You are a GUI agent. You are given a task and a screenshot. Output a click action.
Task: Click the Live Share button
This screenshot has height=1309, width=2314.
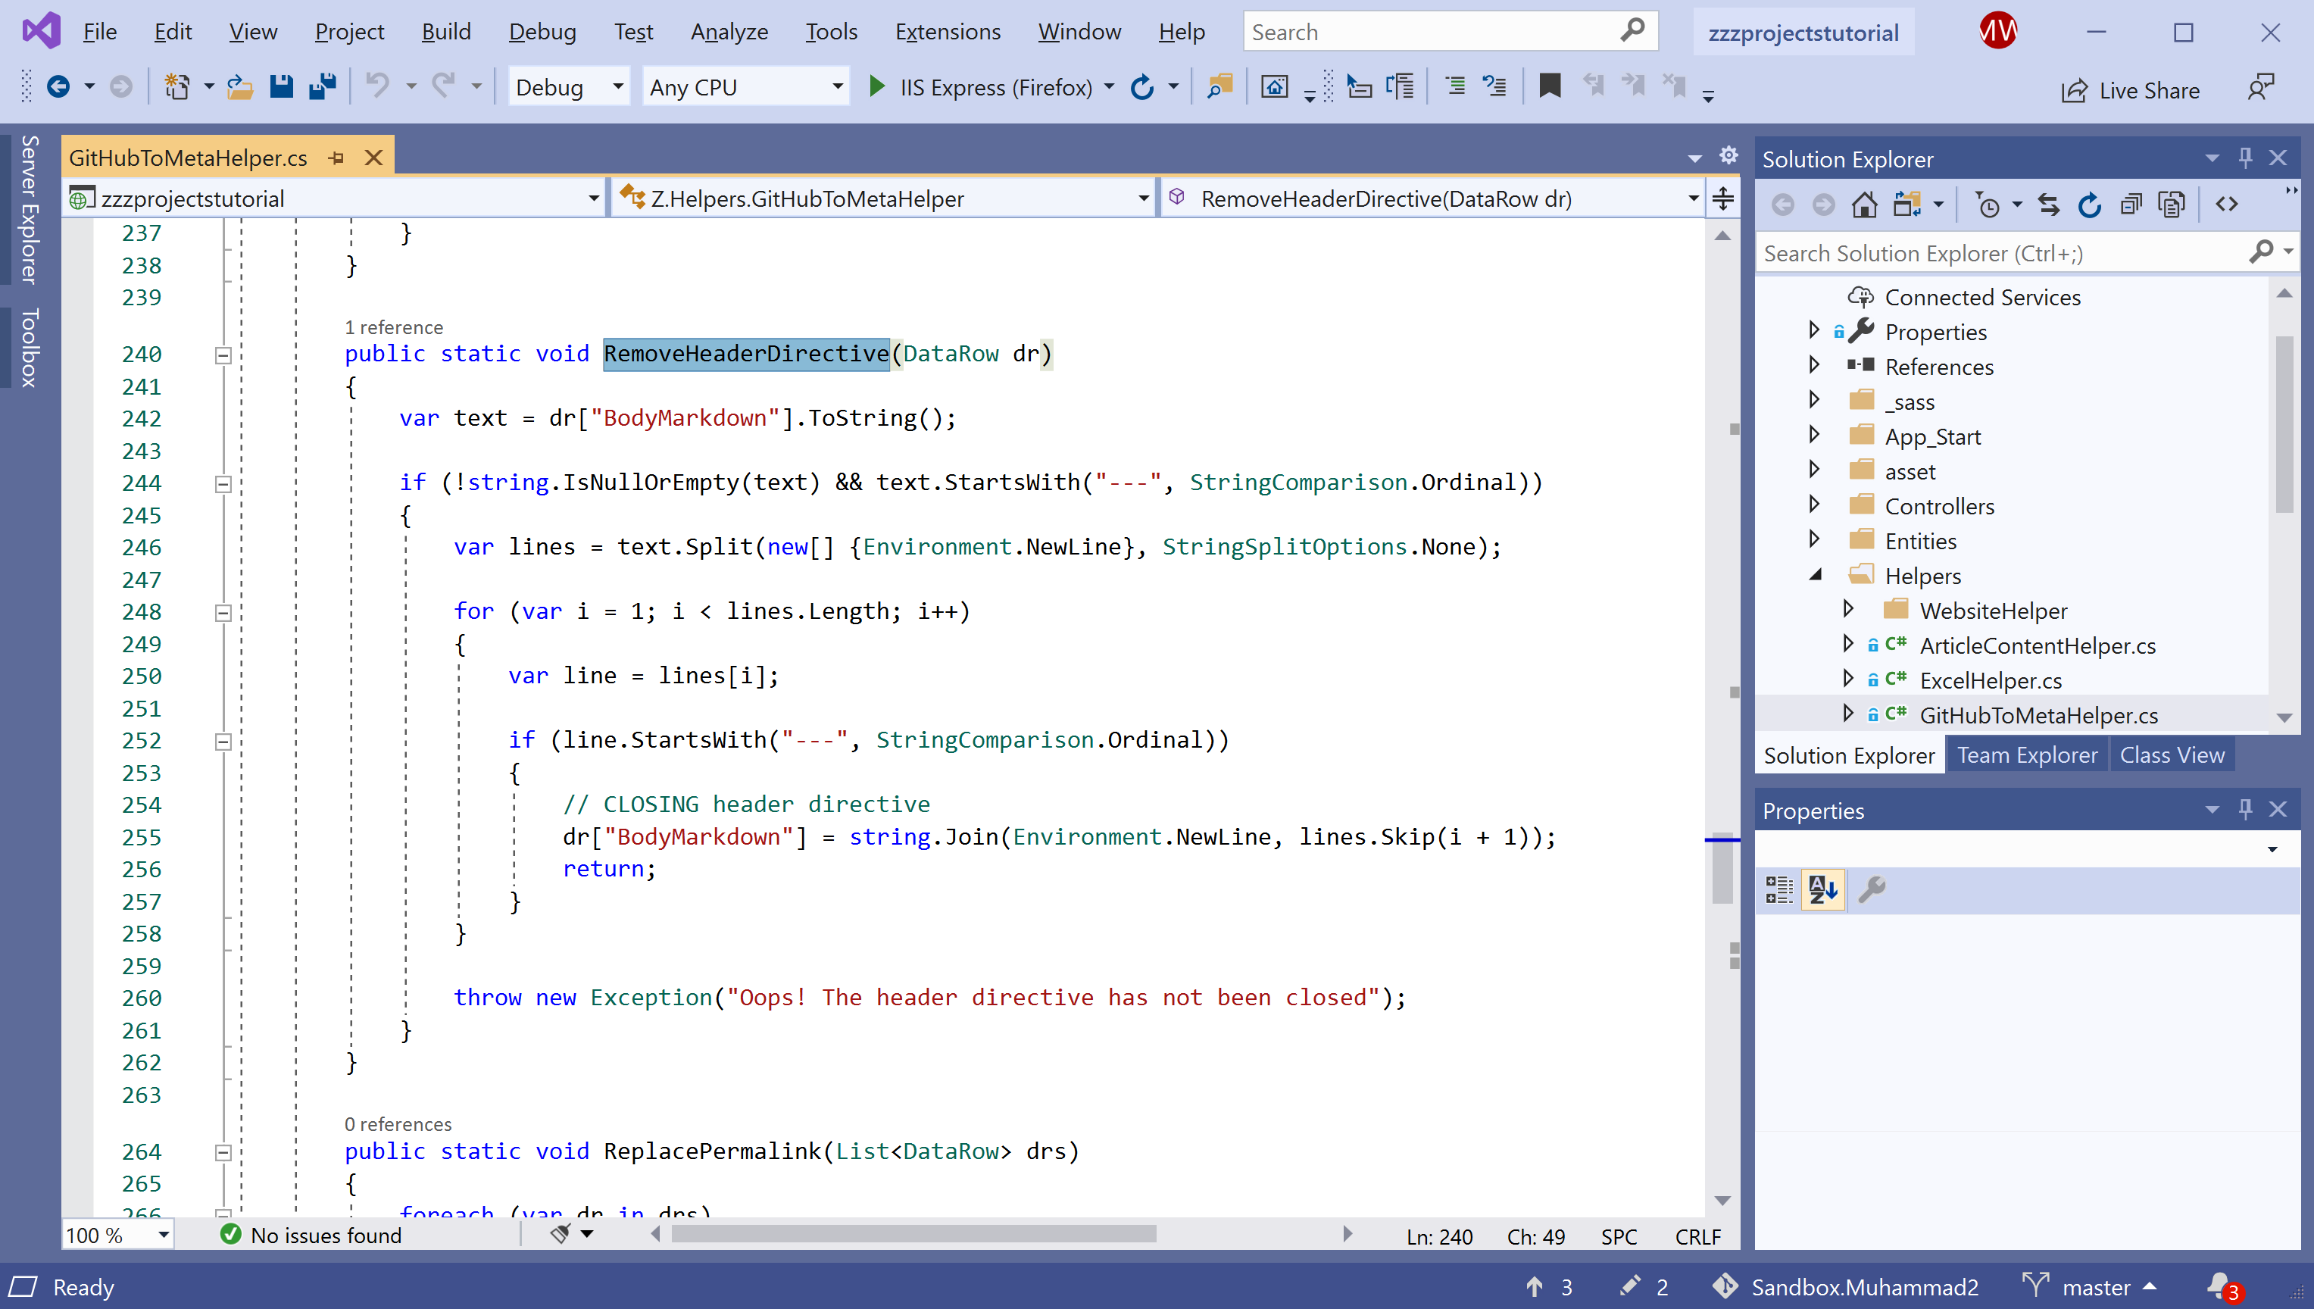2131,90
